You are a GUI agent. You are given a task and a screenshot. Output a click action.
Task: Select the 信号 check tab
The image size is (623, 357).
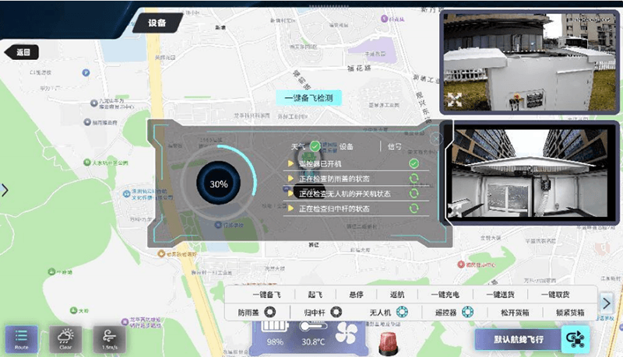click(x=394, y=147)
